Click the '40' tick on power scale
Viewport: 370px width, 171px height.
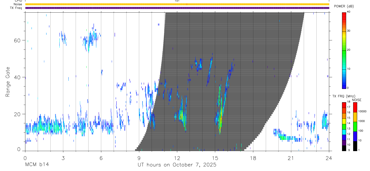[x=349, y=12]
